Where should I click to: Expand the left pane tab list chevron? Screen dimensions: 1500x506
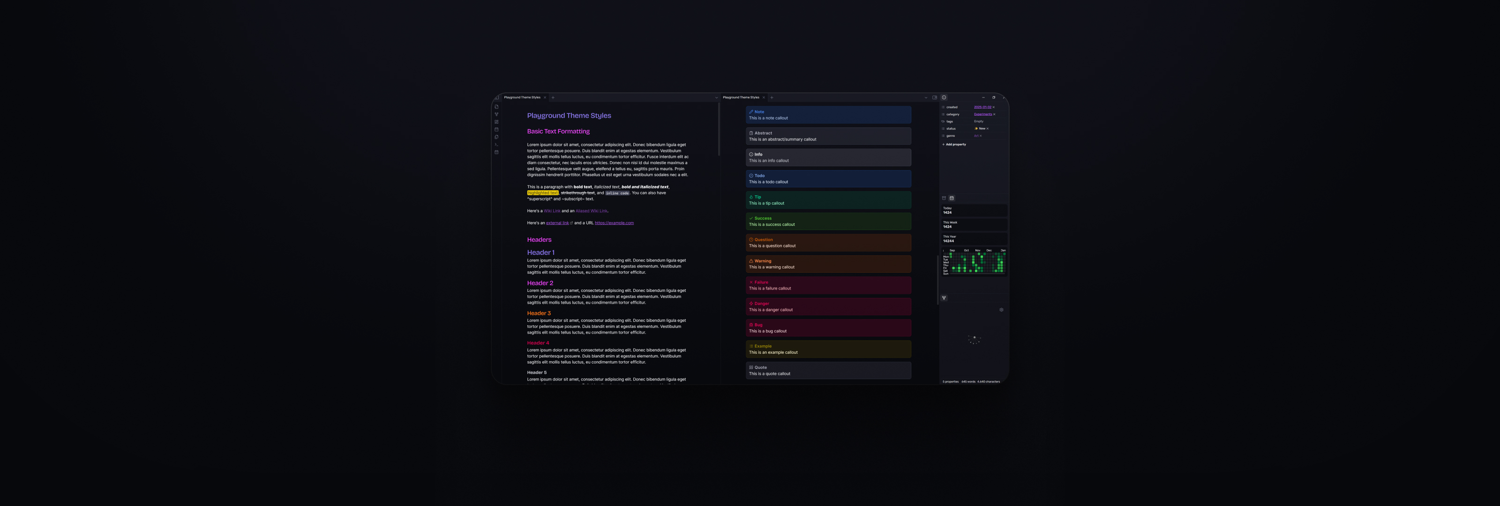pyautogui.click(x=716, y=98)
